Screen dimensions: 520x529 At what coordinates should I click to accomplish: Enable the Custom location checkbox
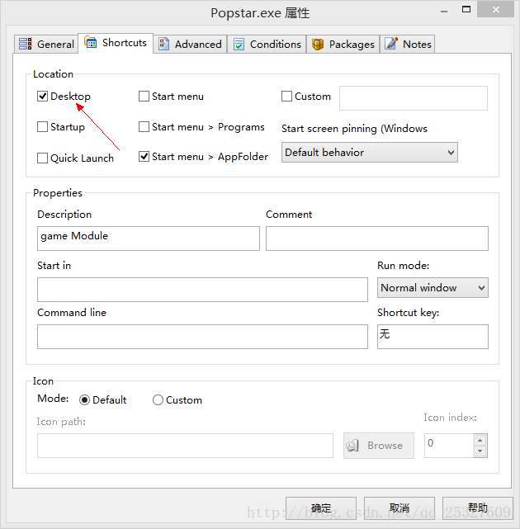(287, 97)
